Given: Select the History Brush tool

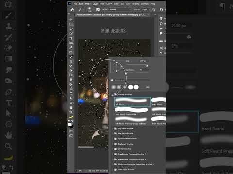Looking at the screenshot, I should (x=71, y=66).
